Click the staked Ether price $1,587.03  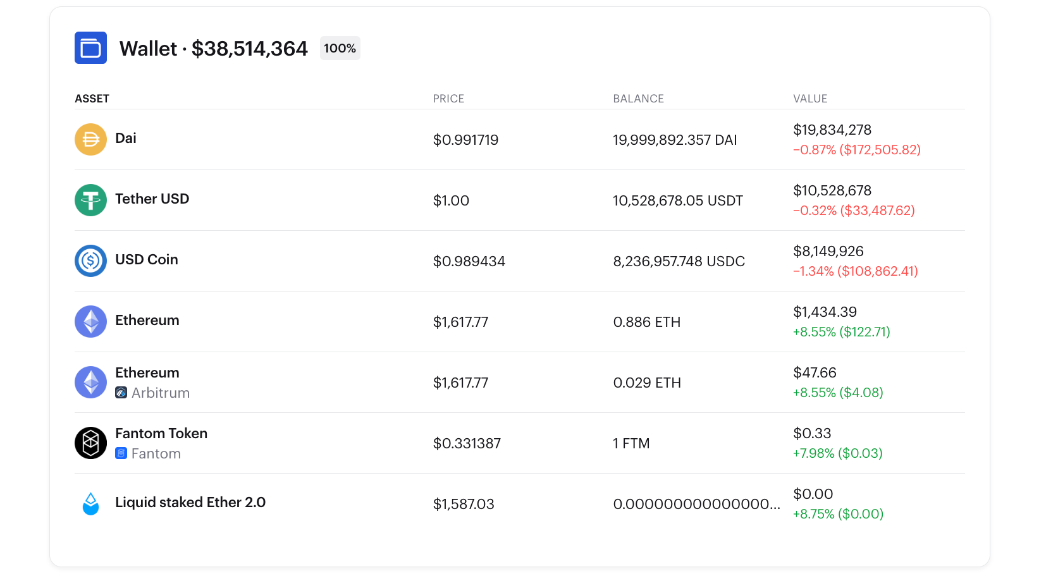pos(464,504)
